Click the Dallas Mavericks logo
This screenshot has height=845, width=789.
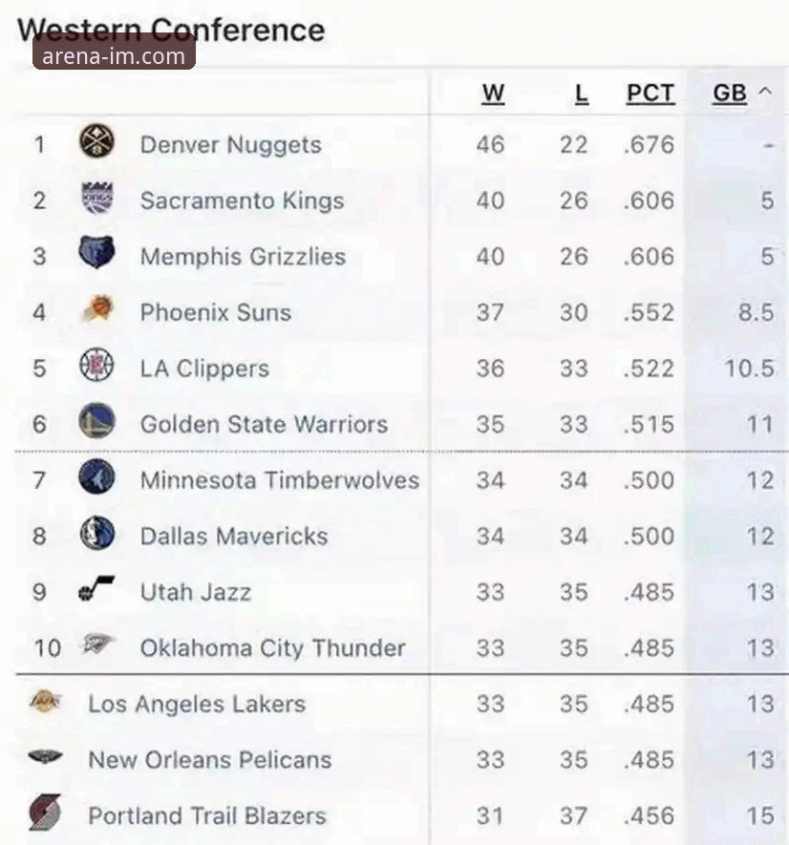tap(96, 534)
